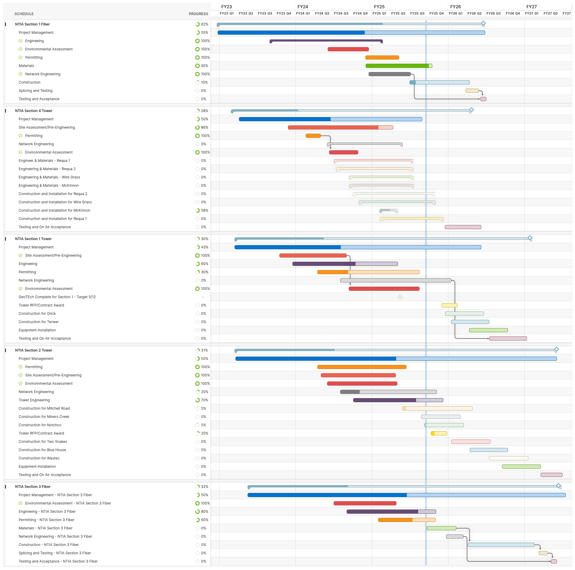Toggle the completed check next to Engineering in Section 1 Fiber
Viewport: 575px width, 570px height.
click(x=20, y=41)
